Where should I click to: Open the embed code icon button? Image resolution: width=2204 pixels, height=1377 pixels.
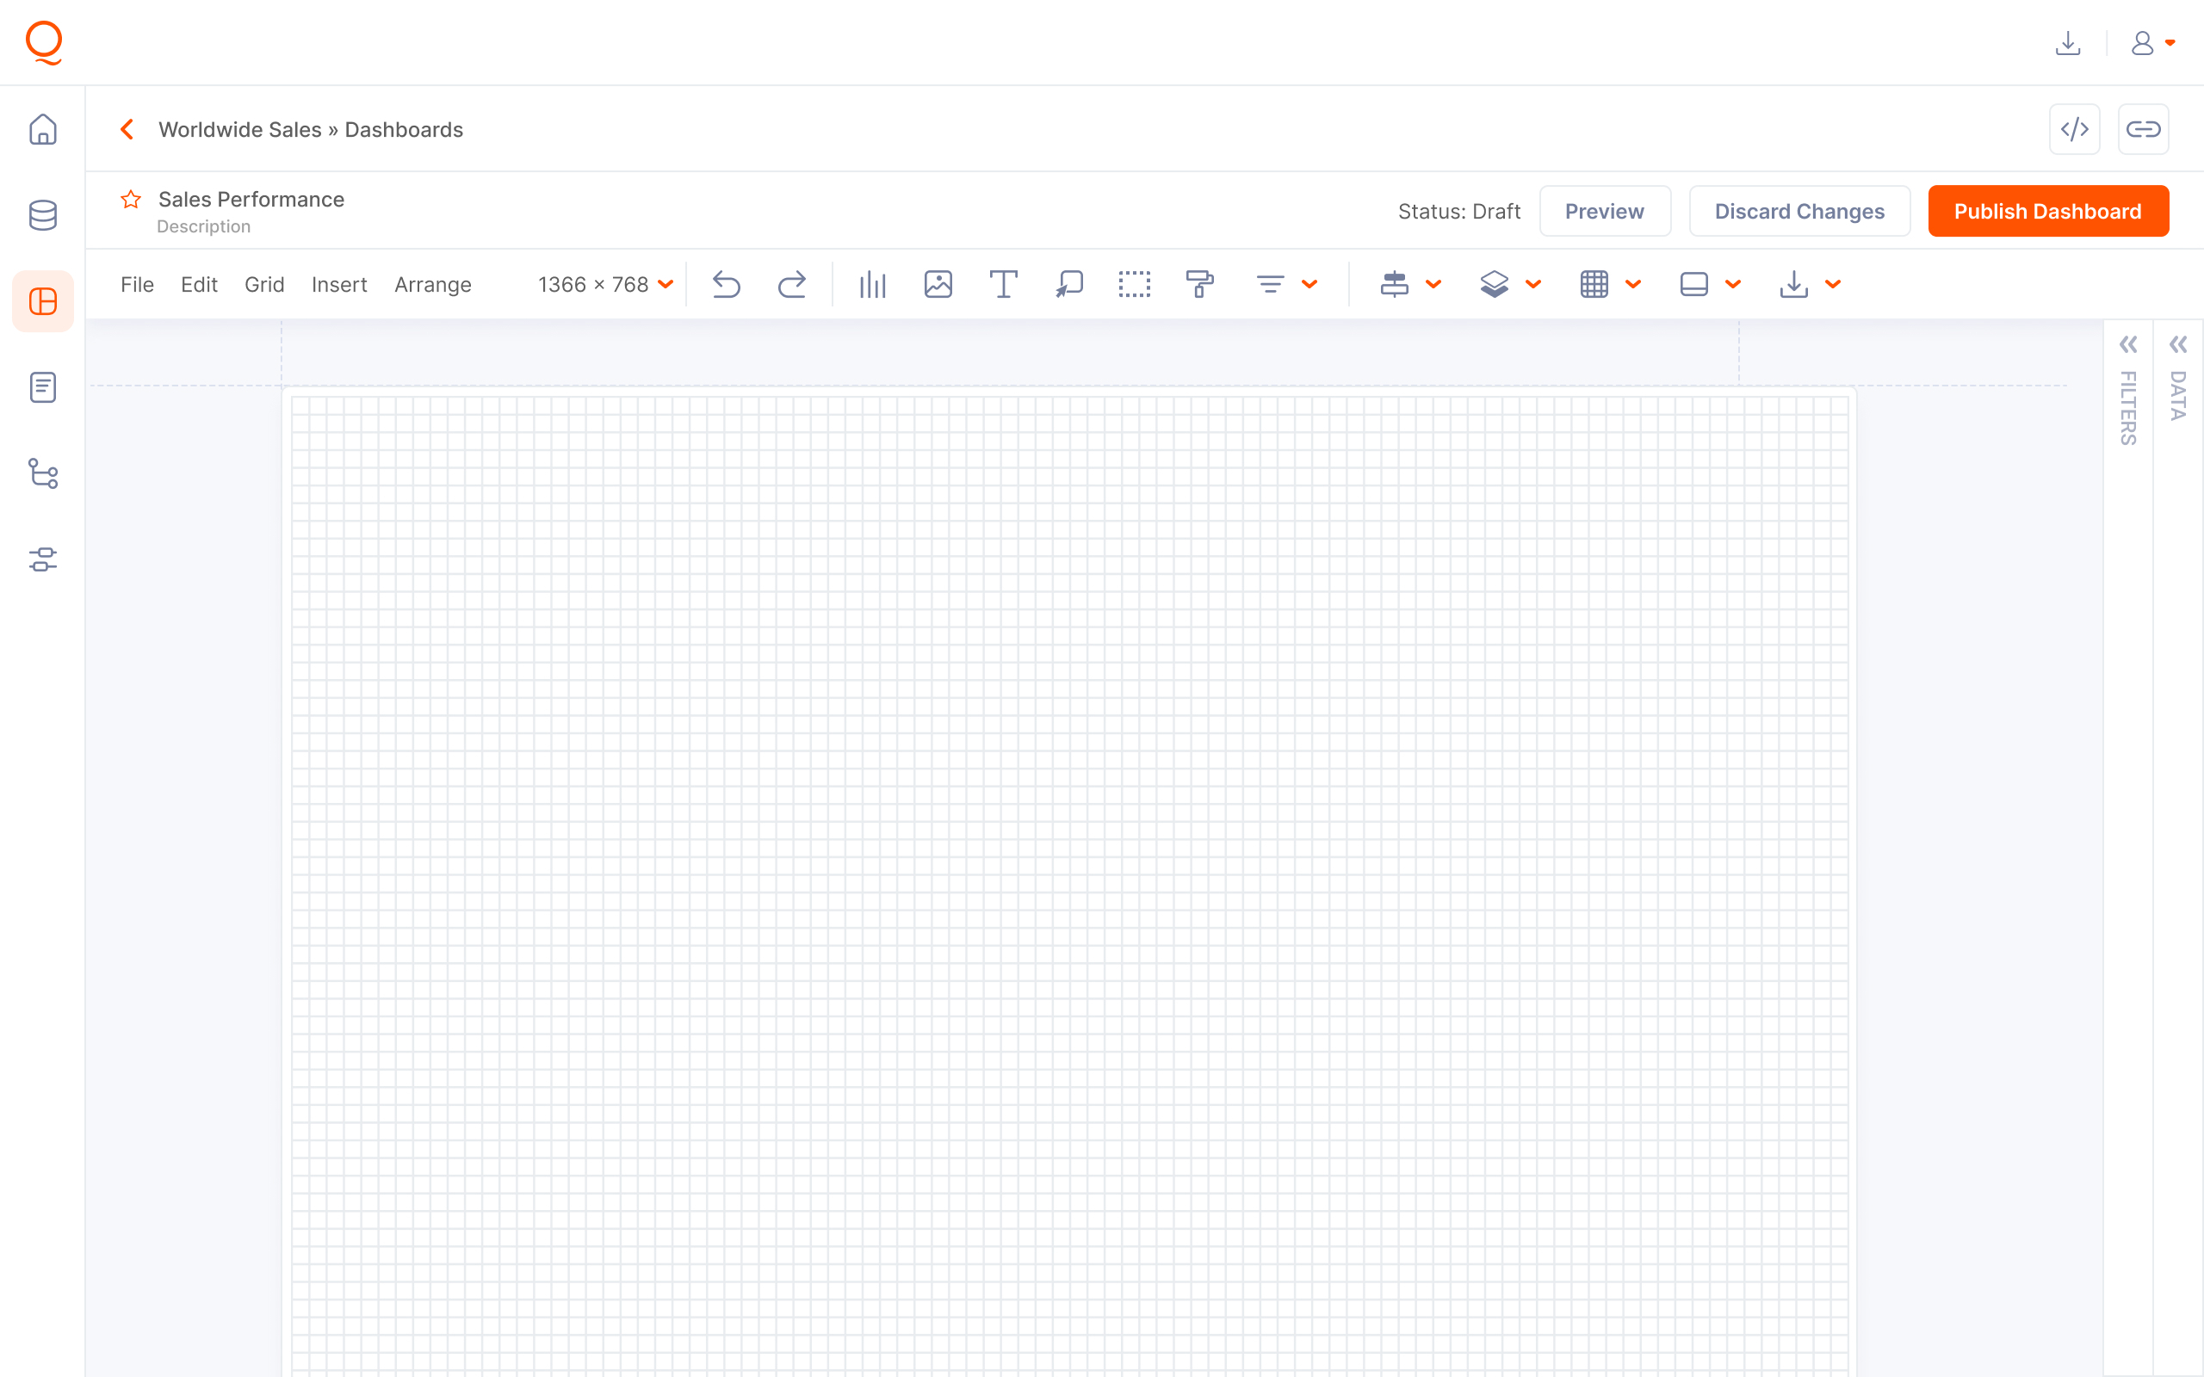[x=2074, y=129]
